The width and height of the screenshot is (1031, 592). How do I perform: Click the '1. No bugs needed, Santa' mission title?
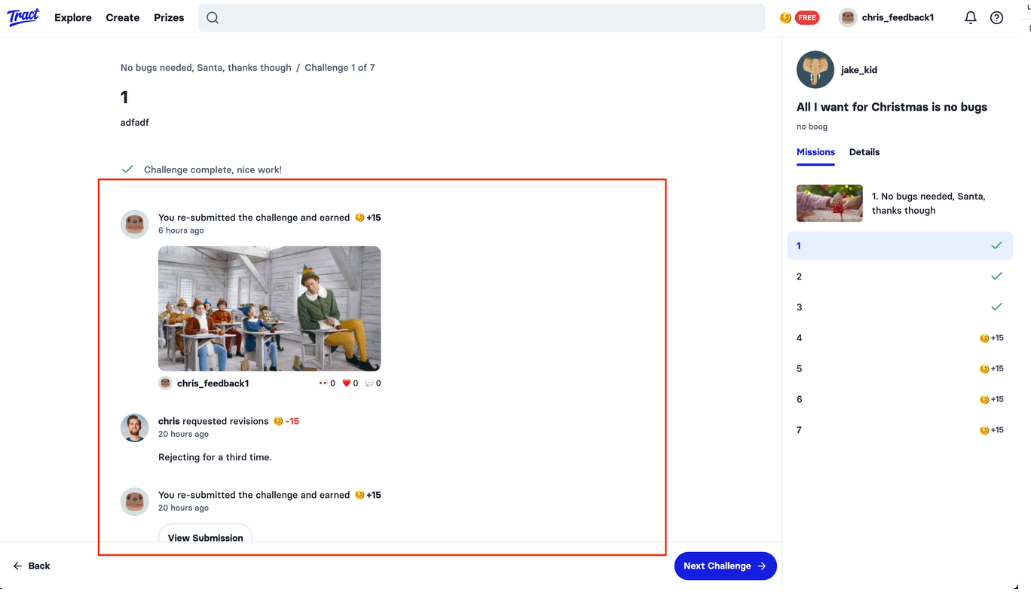[x=929, y=203]
